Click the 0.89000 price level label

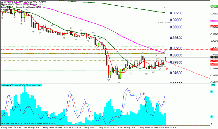point(176,20)
